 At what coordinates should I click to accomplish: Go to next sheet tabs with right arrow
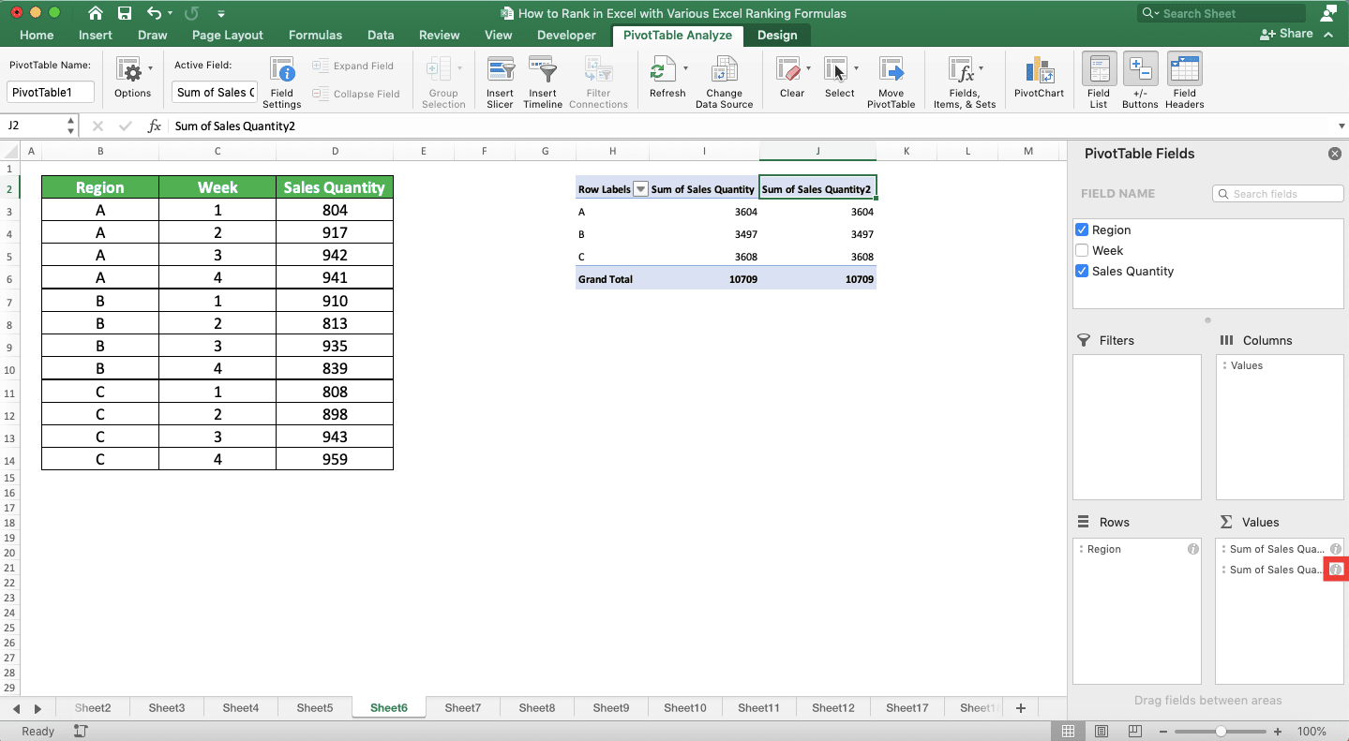(37, 708)
